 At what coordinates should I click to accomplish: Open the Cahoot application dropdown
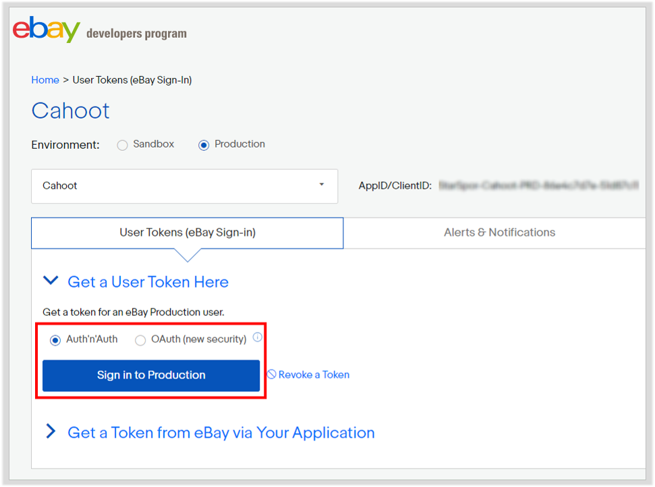pyautogui.click(x=185, y=186)
